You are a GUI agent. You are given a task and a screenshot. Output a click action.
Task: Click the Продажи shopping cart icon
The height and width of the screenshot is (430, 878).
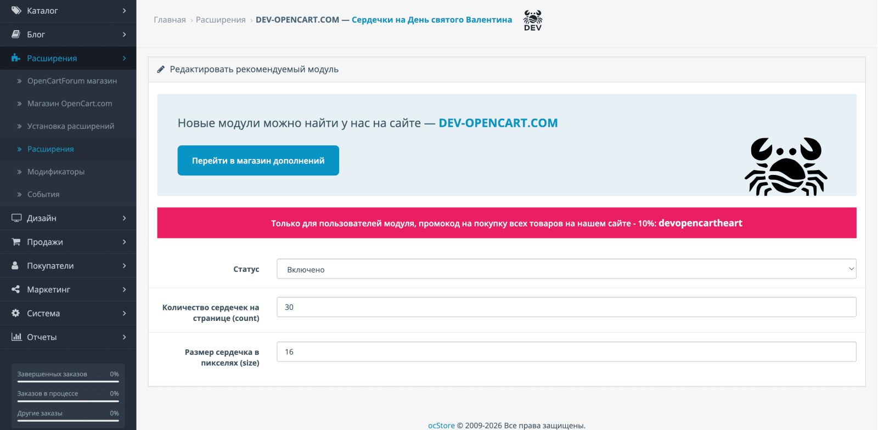pyautogui.click(x=16, y=242)
